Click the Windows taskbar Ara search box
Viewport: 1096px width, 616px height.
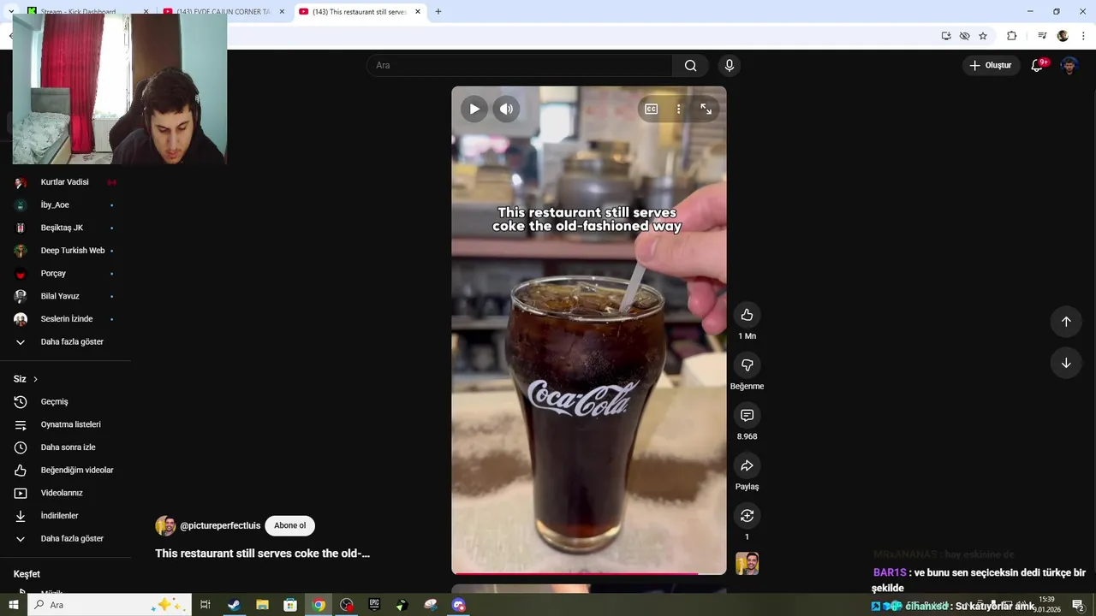[110, 605]
